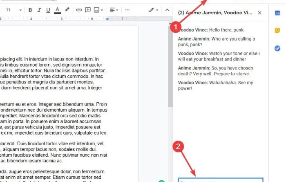Open Google Tasks side panel
Screen dimensions: 286x182
coord(277,48)
